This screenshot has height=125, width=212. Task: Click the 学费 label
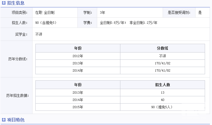pyautogui.click(x=88, y=23)
